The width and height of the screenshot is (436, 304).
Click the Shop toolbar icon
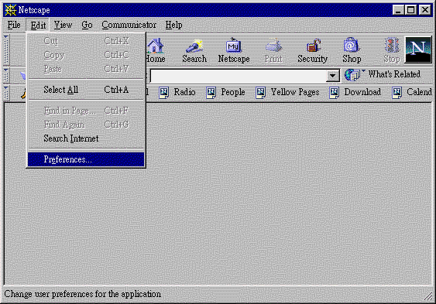[352, 50]
